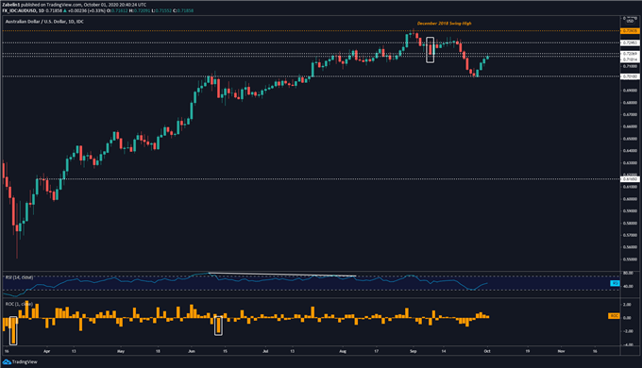Viewport: 642px width, 368px height.
Task: Click the blue RSI value tag
Action: [615, 283]
